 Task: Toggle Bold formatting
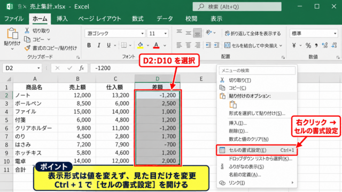coord(89,45)
